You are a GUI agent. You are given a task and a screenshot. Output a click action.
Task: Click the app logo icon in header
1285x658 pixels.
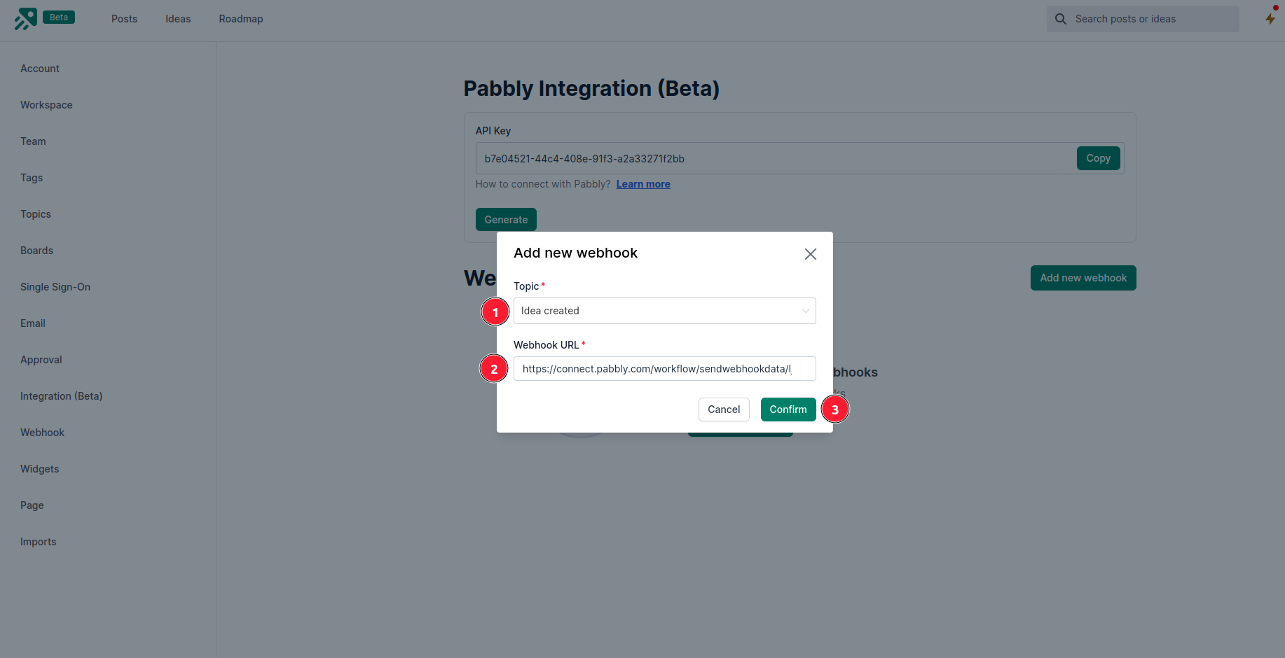[x=26, y=19]
